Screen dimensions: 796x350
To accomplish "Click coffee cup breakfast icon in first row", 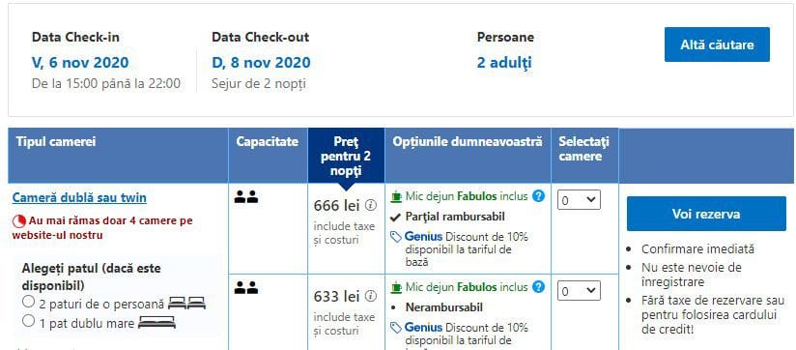I will click(396, 195).
